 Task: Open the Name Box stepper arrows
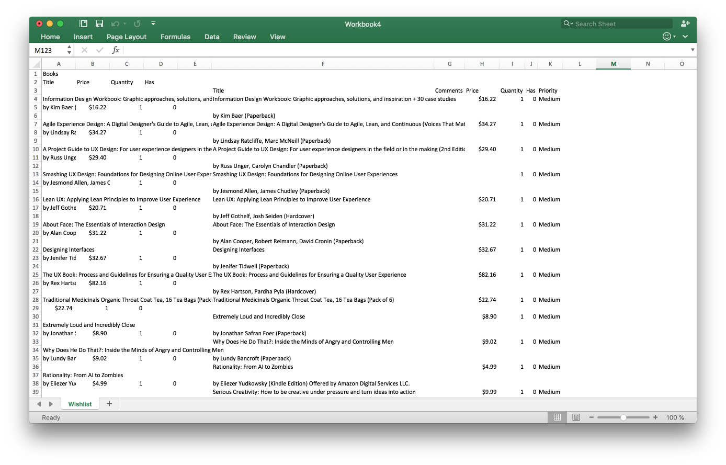pos(69,50)
